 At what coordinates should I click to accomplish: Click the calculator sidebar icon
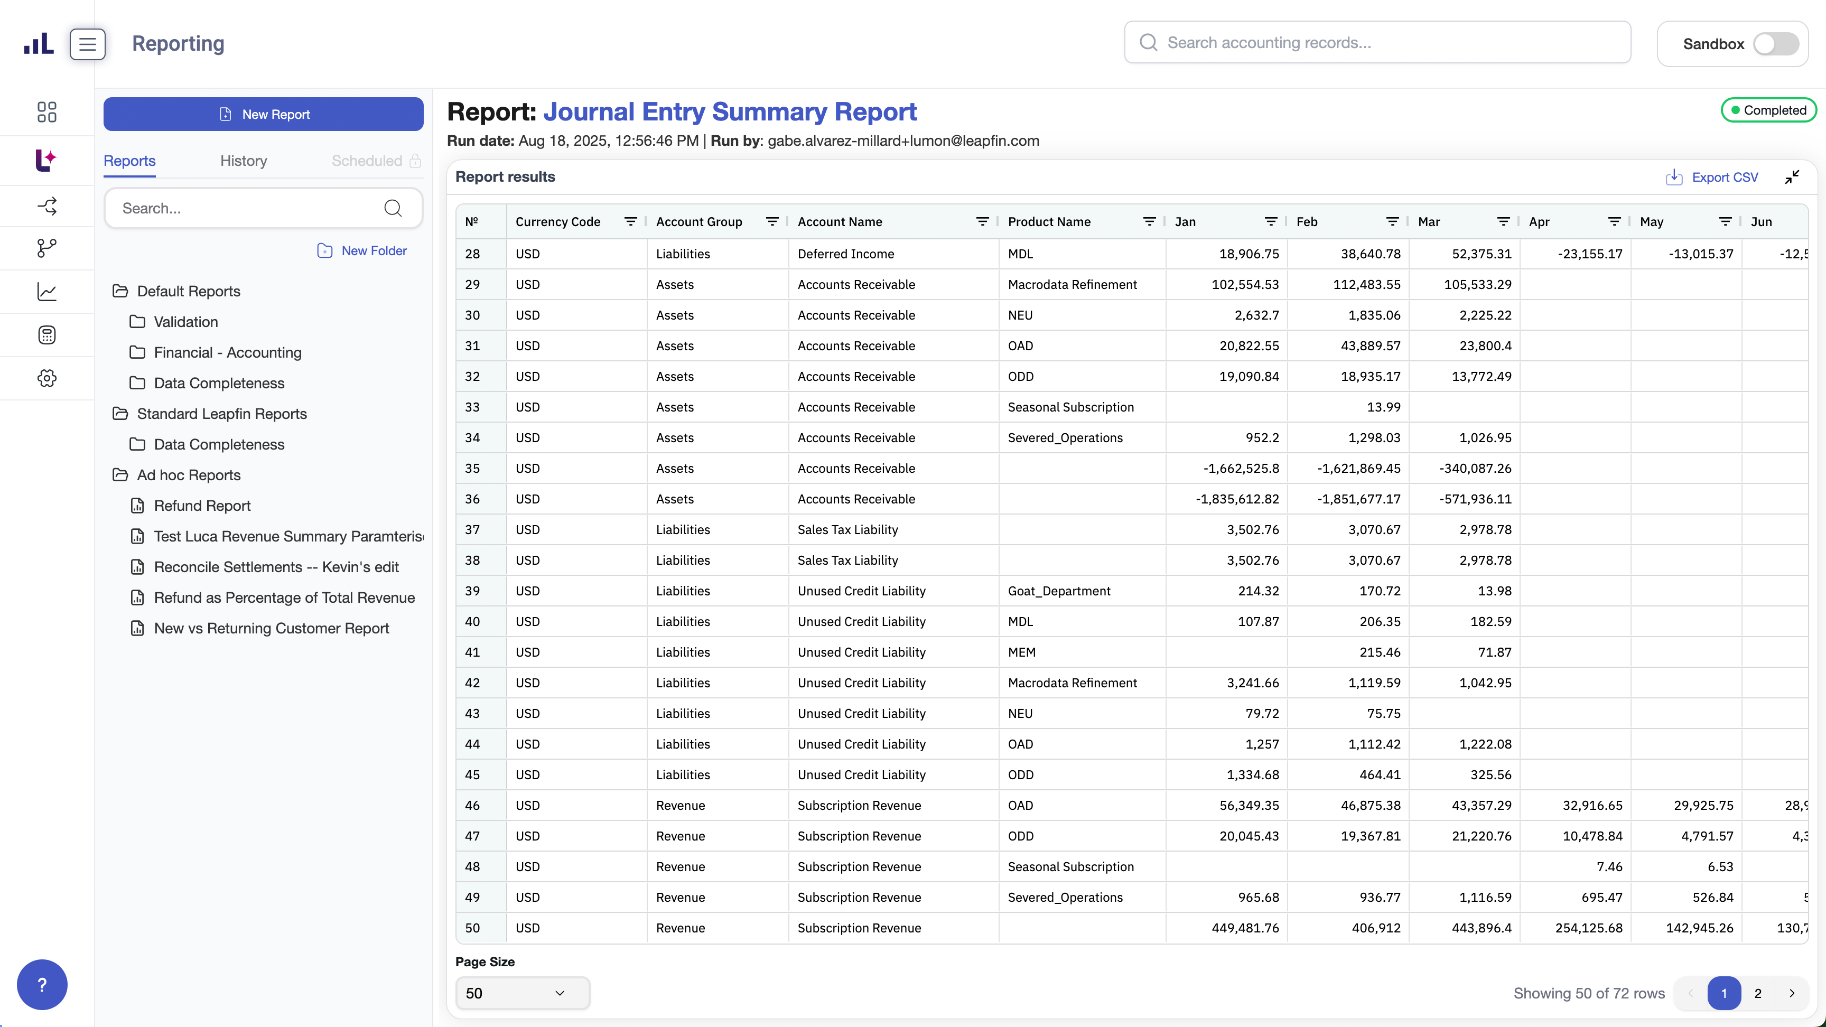[x=47, y=334]
